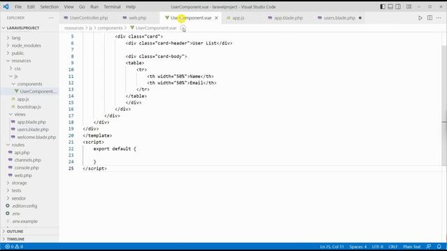The image size is (447, 251).
Task: Click the editor vertical scrollbar
Action: [x=444, y=105]
